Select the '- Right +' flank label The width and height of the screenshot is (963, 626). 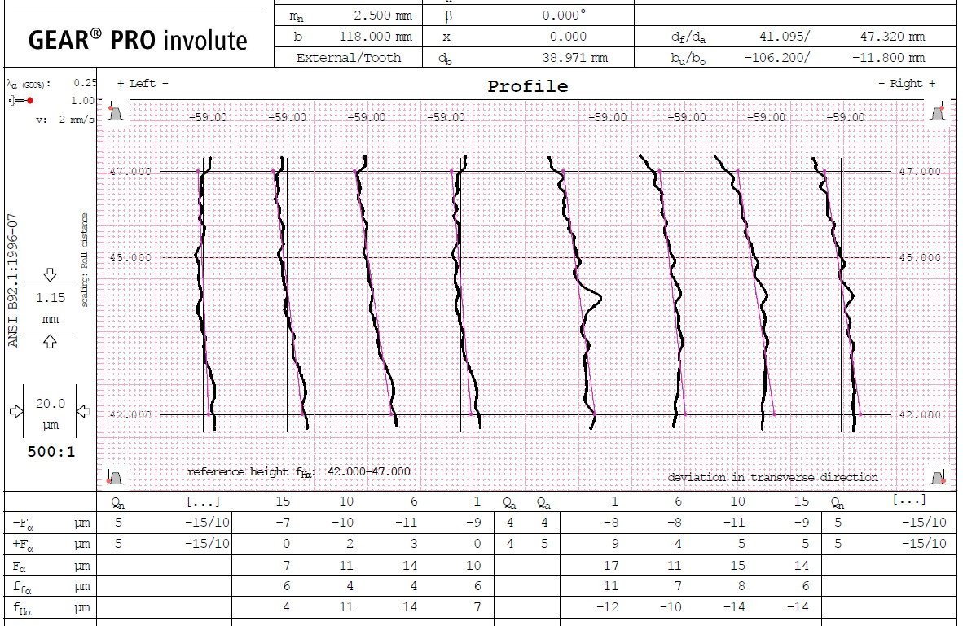pyautogui.click(x=907, y=84)
